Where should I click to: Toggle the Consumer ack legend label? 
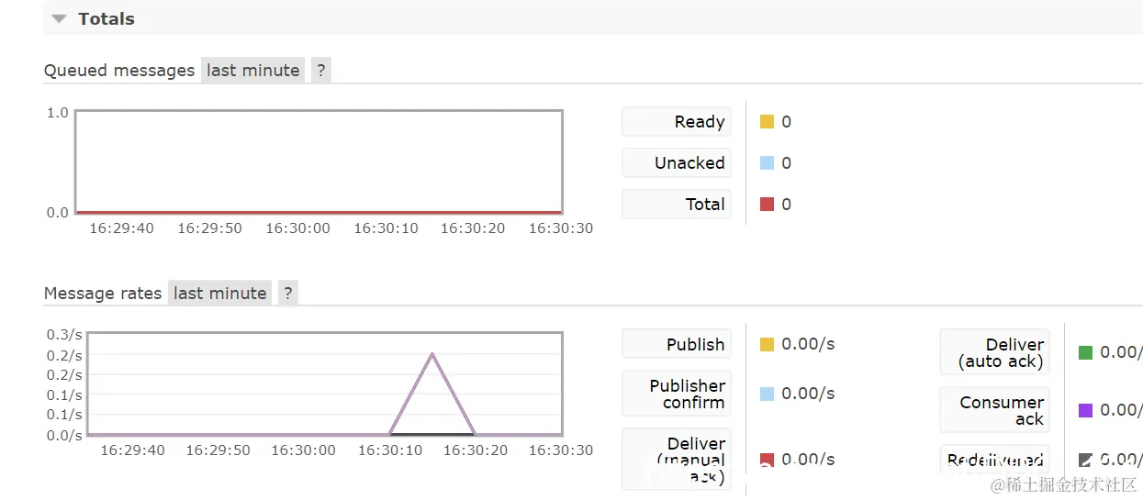pos(994,410)
